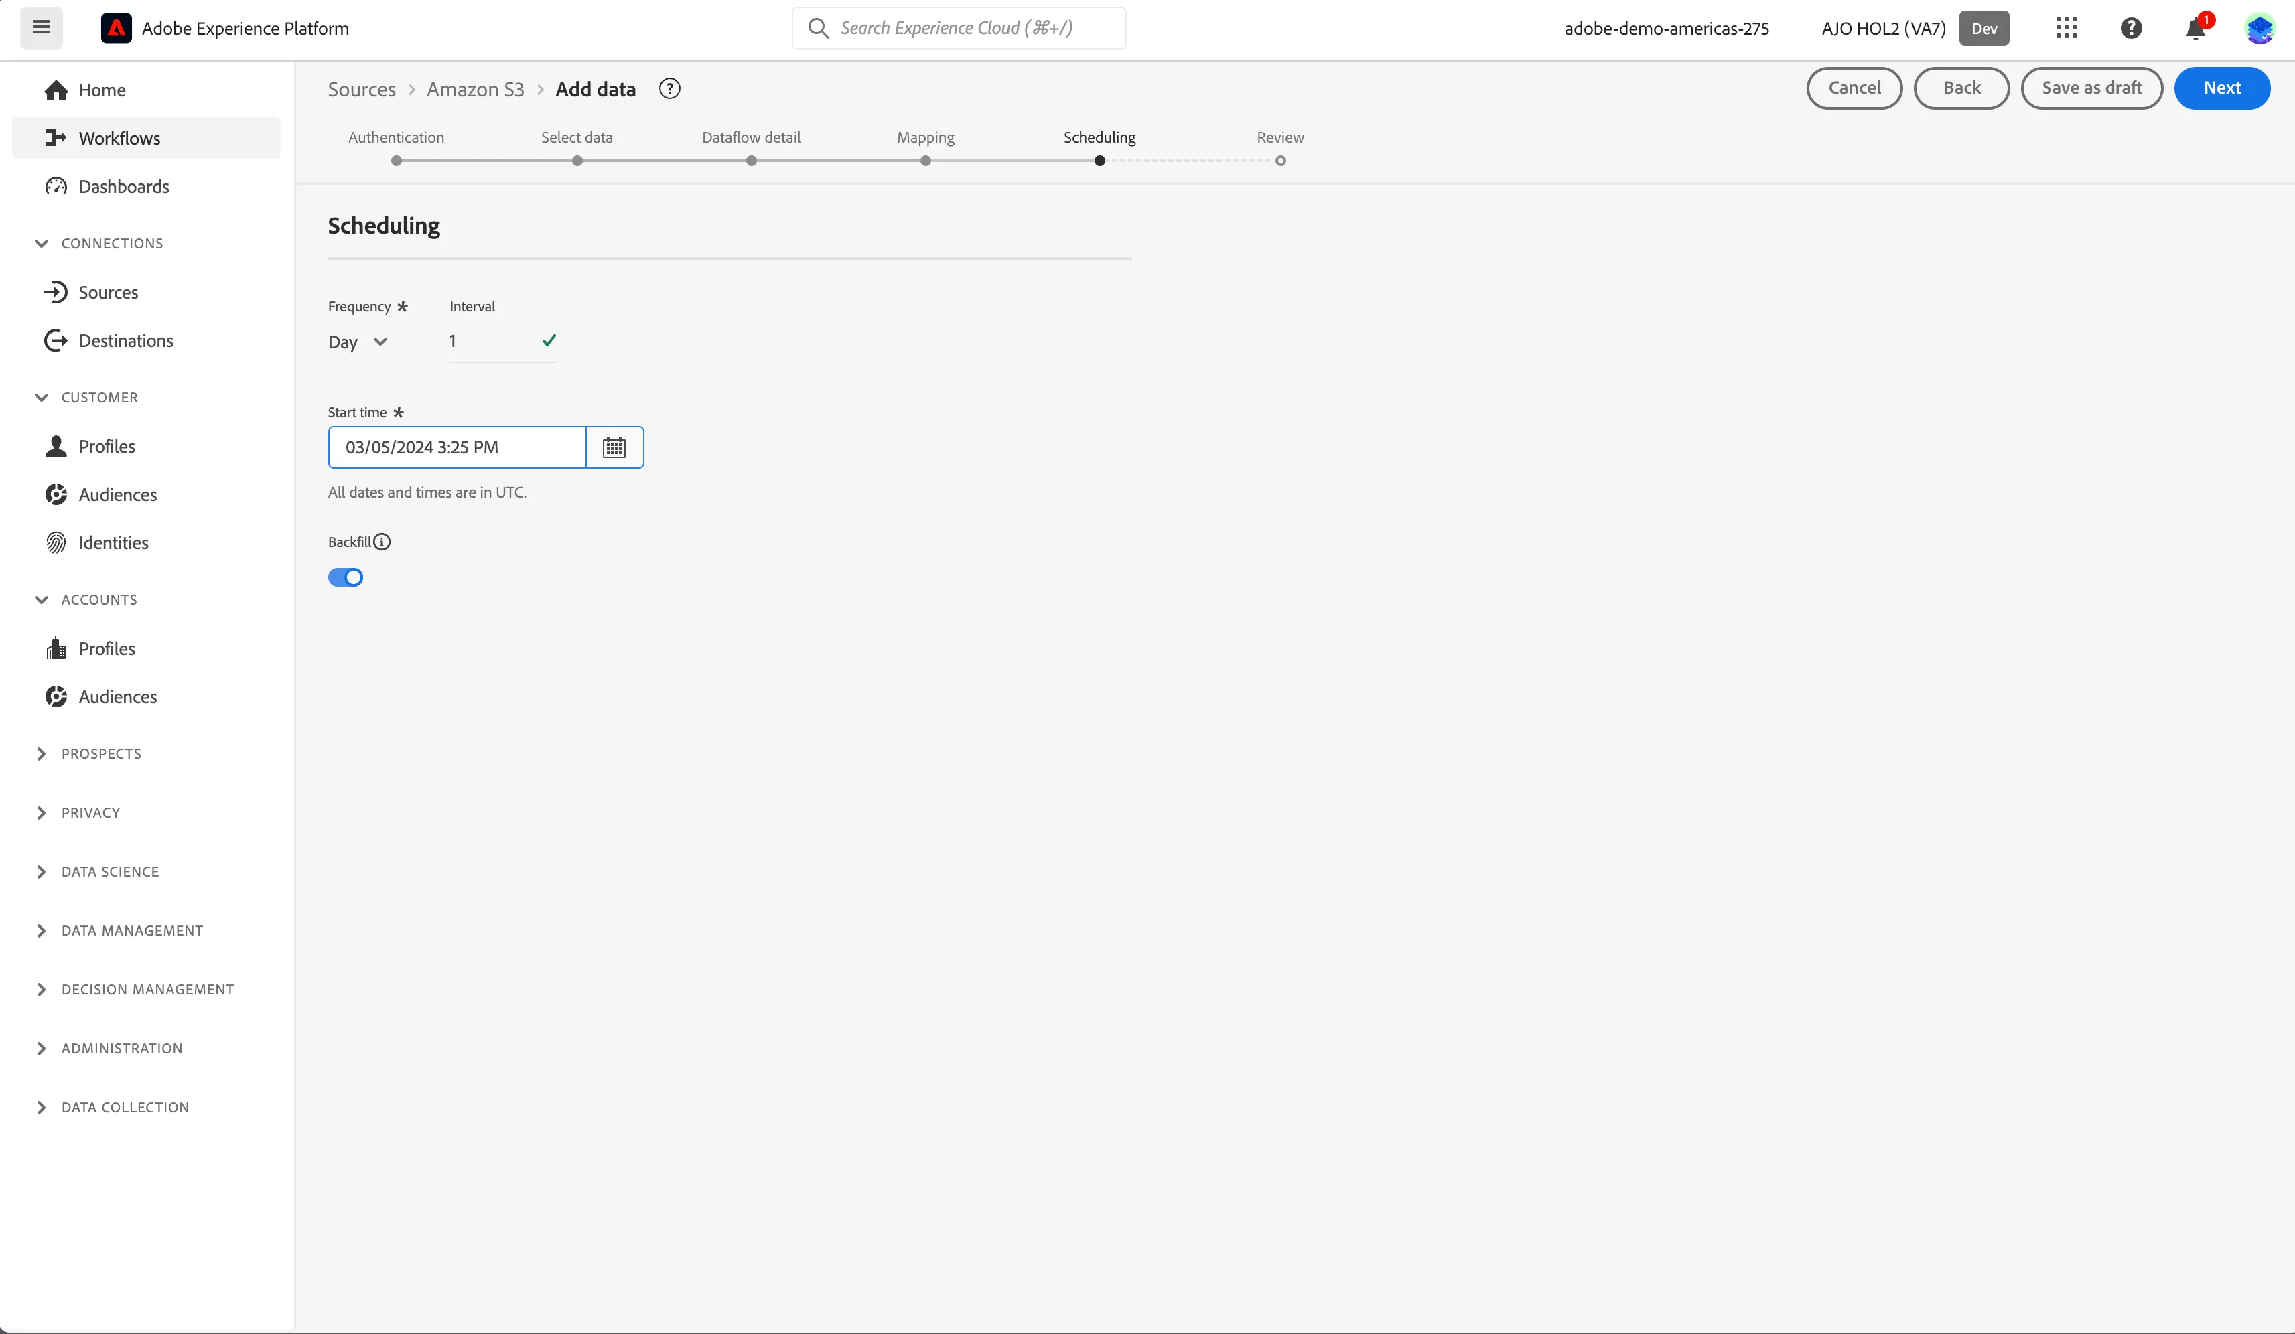This screenshot has width=2295, height=1334.
Task: Click the Sources arrow icon
Action: [x=56, y=292]
